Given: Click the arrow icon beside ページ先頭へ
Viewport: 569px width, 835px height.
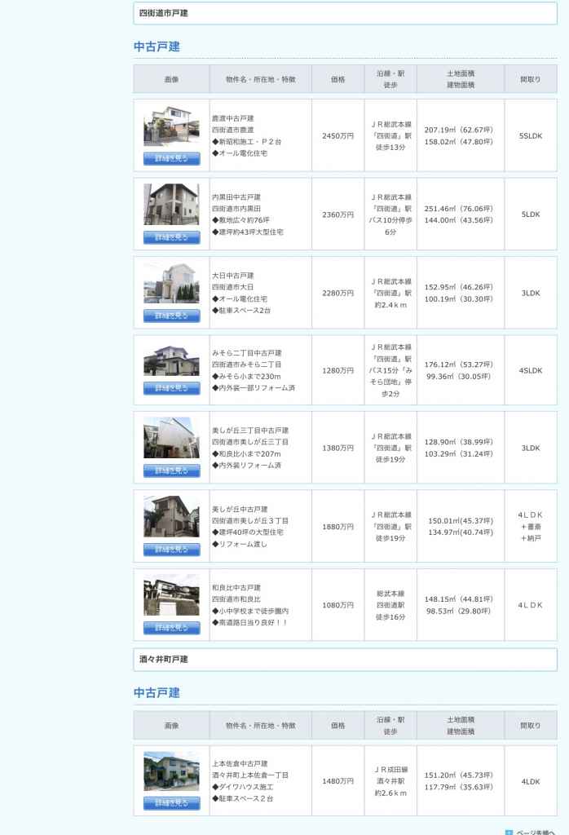Looking at the screenshot, I should [x=509, y=832].
